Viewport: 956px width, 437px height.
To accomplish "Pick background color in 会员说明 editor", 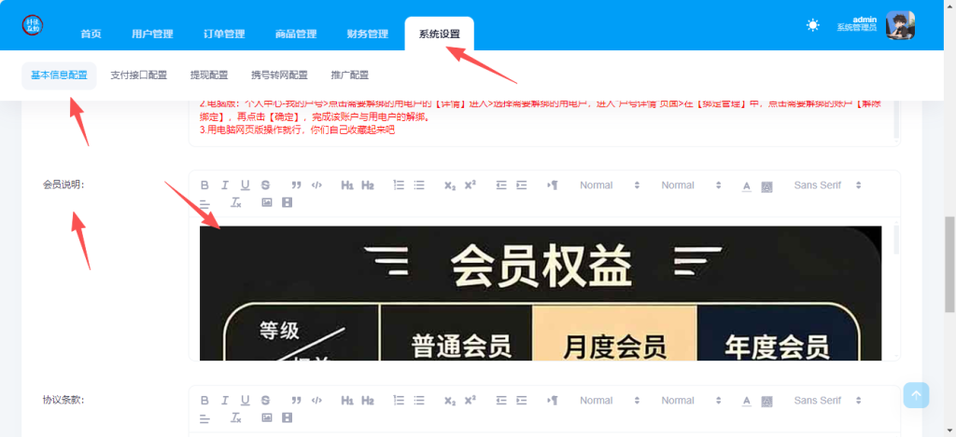I will click(x=767, y=185).
